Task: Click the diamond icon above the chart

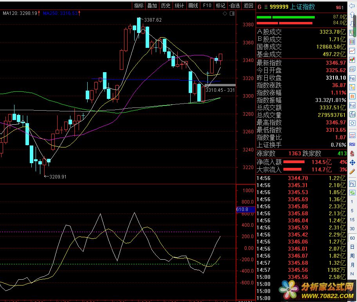Action: [225, 14]
